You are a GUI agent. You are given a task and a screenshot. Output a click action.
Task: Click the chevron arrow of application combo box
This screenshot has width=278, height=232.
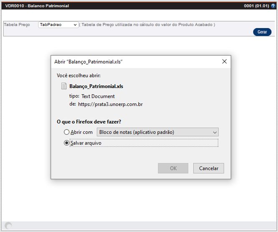(x=214, y=132)
